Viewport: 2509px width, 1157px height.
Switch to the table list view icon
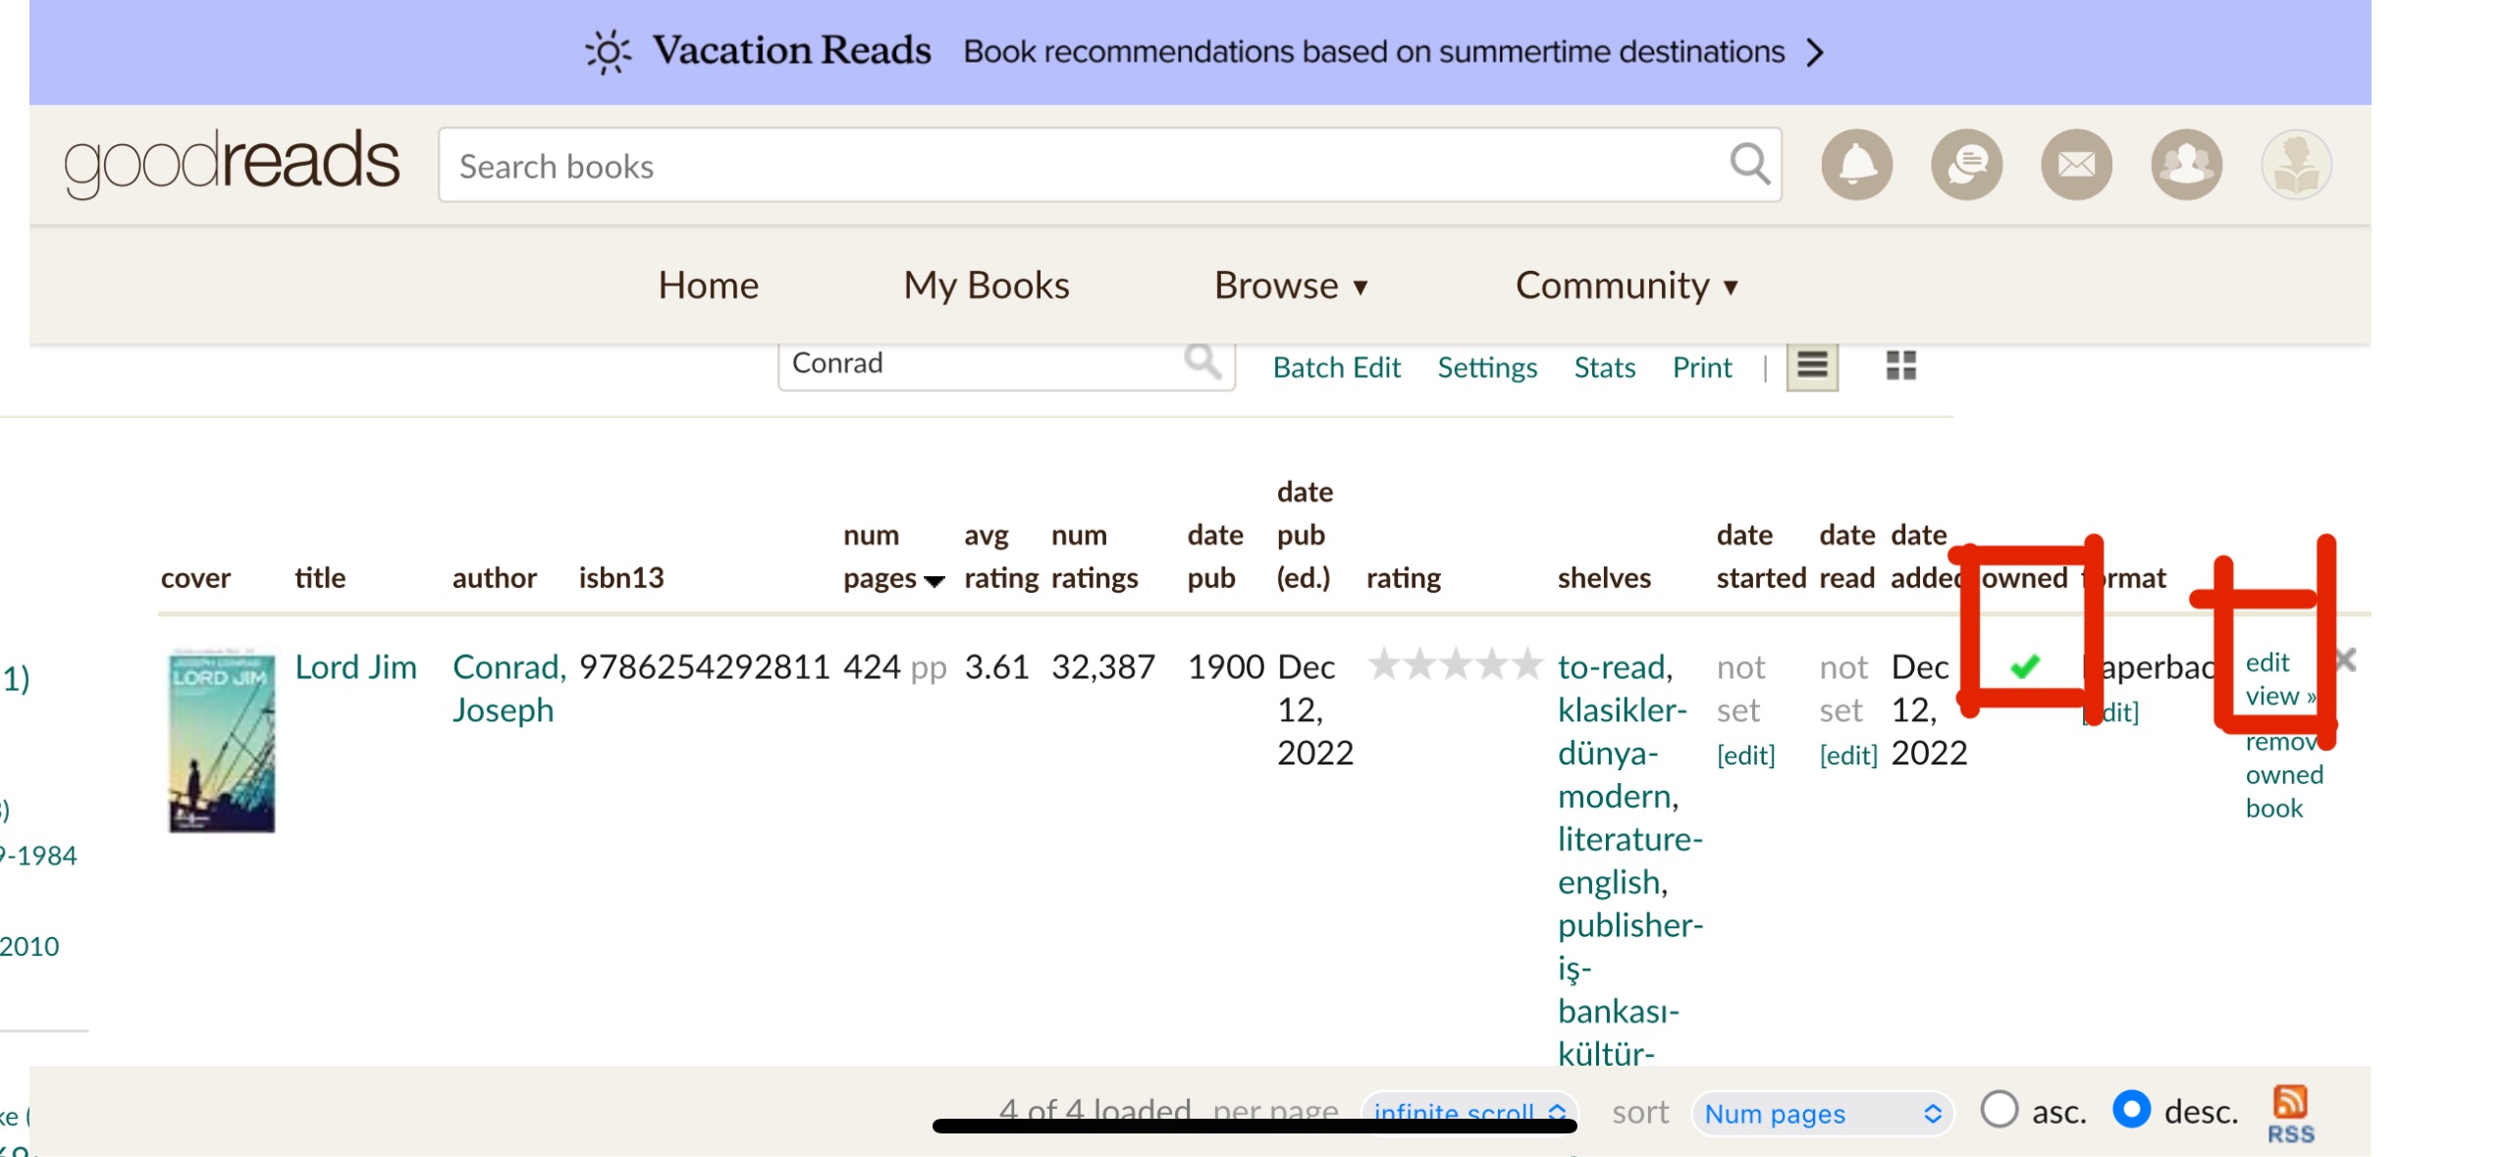click(x=1811, y=366)
